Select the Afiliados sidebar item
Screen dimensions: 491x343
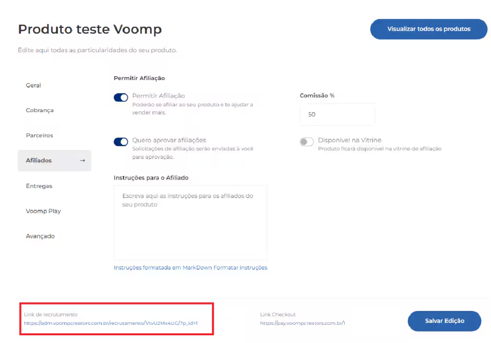pos(55,160)
